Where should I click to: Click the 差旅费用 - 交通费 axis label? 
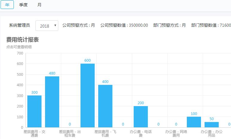34,133
